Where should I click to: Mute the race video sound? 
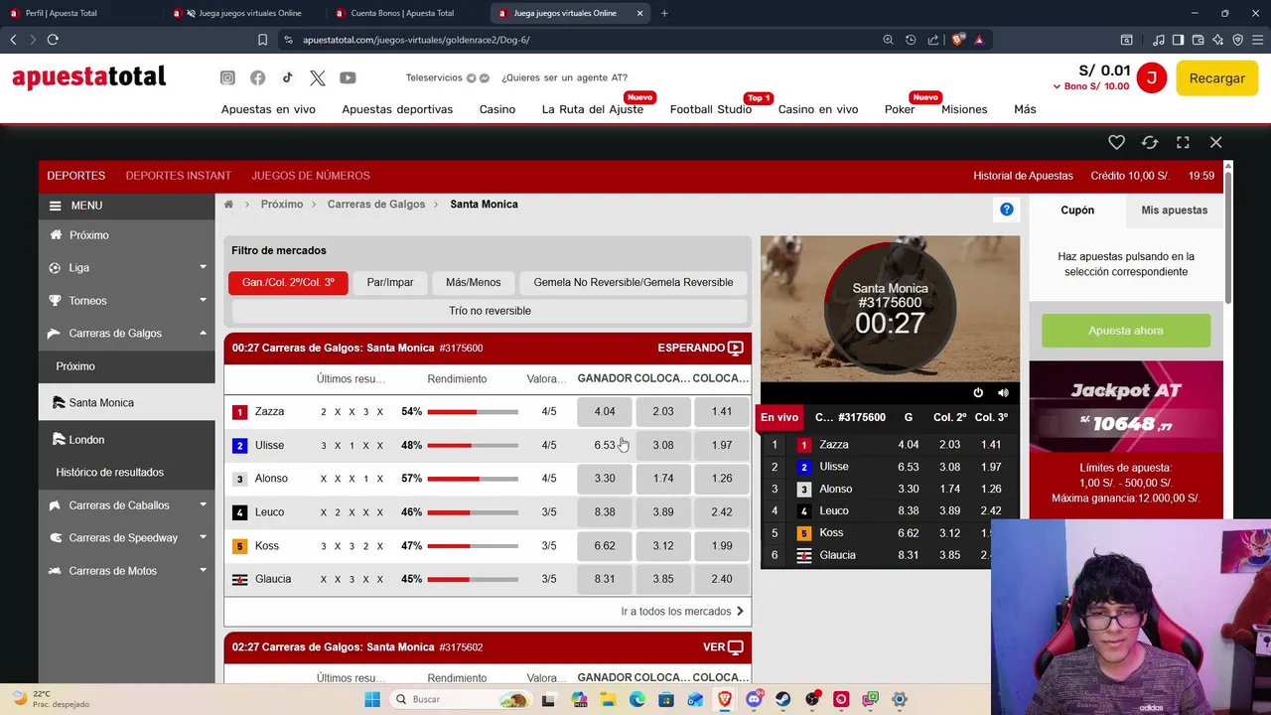pyautogui.click(x=1003, y=393)
